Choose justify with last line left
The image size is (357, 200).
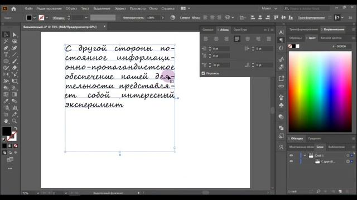pos(237,39)
